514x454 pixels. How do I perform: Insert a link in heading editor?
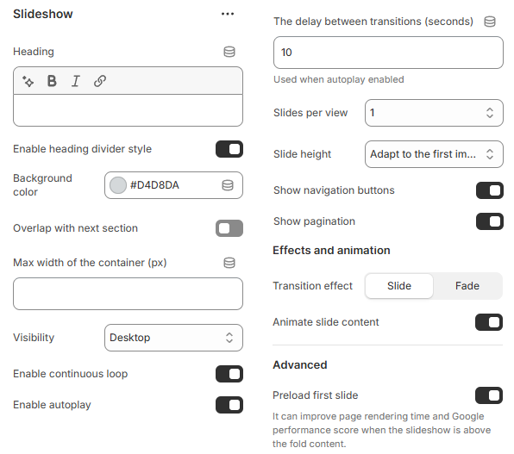100,81
